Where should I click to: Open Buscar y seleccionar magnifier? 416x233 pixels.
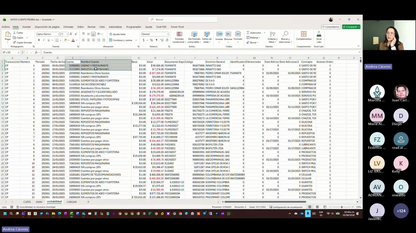tap(285, 37)
